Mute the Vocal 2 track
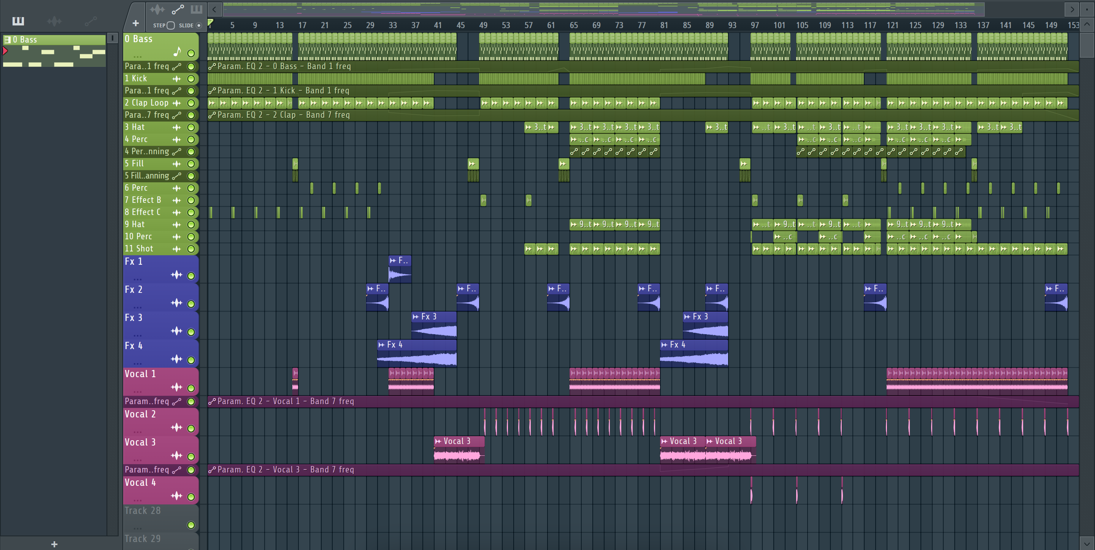1095x550 pixels. click(191, 428)
